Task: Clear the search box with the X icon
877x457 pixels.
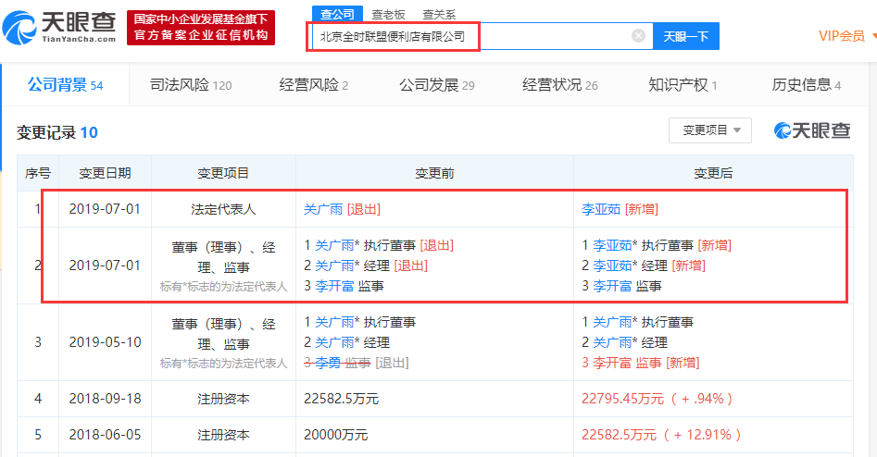Action: coord(638,36)
